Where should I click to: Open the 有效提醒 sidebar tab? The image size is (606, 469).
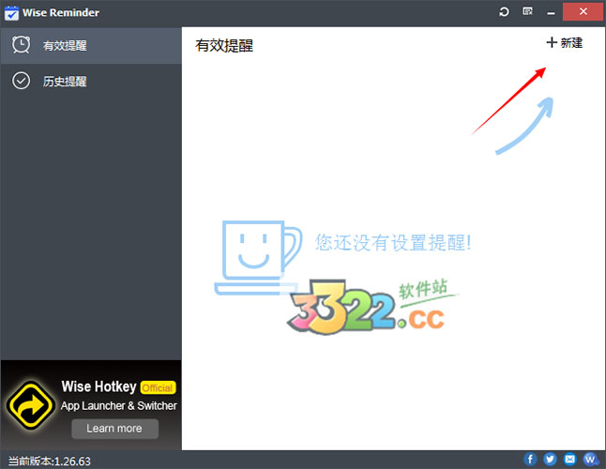[91, 46]
